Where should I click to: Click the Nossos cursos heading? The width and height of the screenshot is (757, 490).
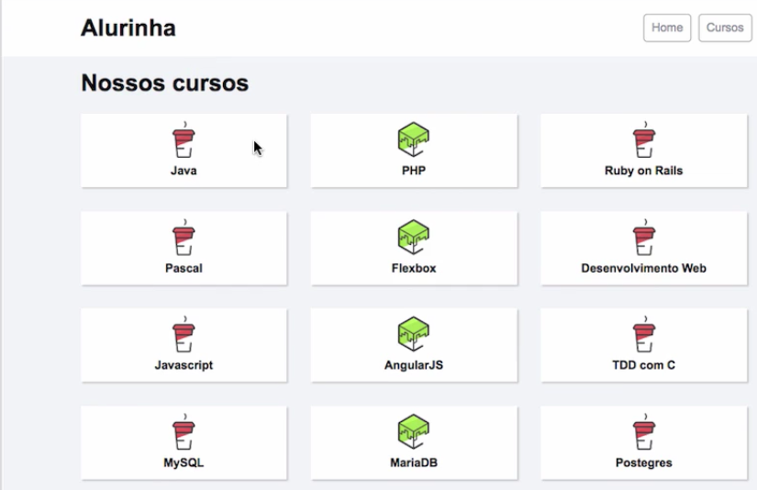[x=165, y=84]
